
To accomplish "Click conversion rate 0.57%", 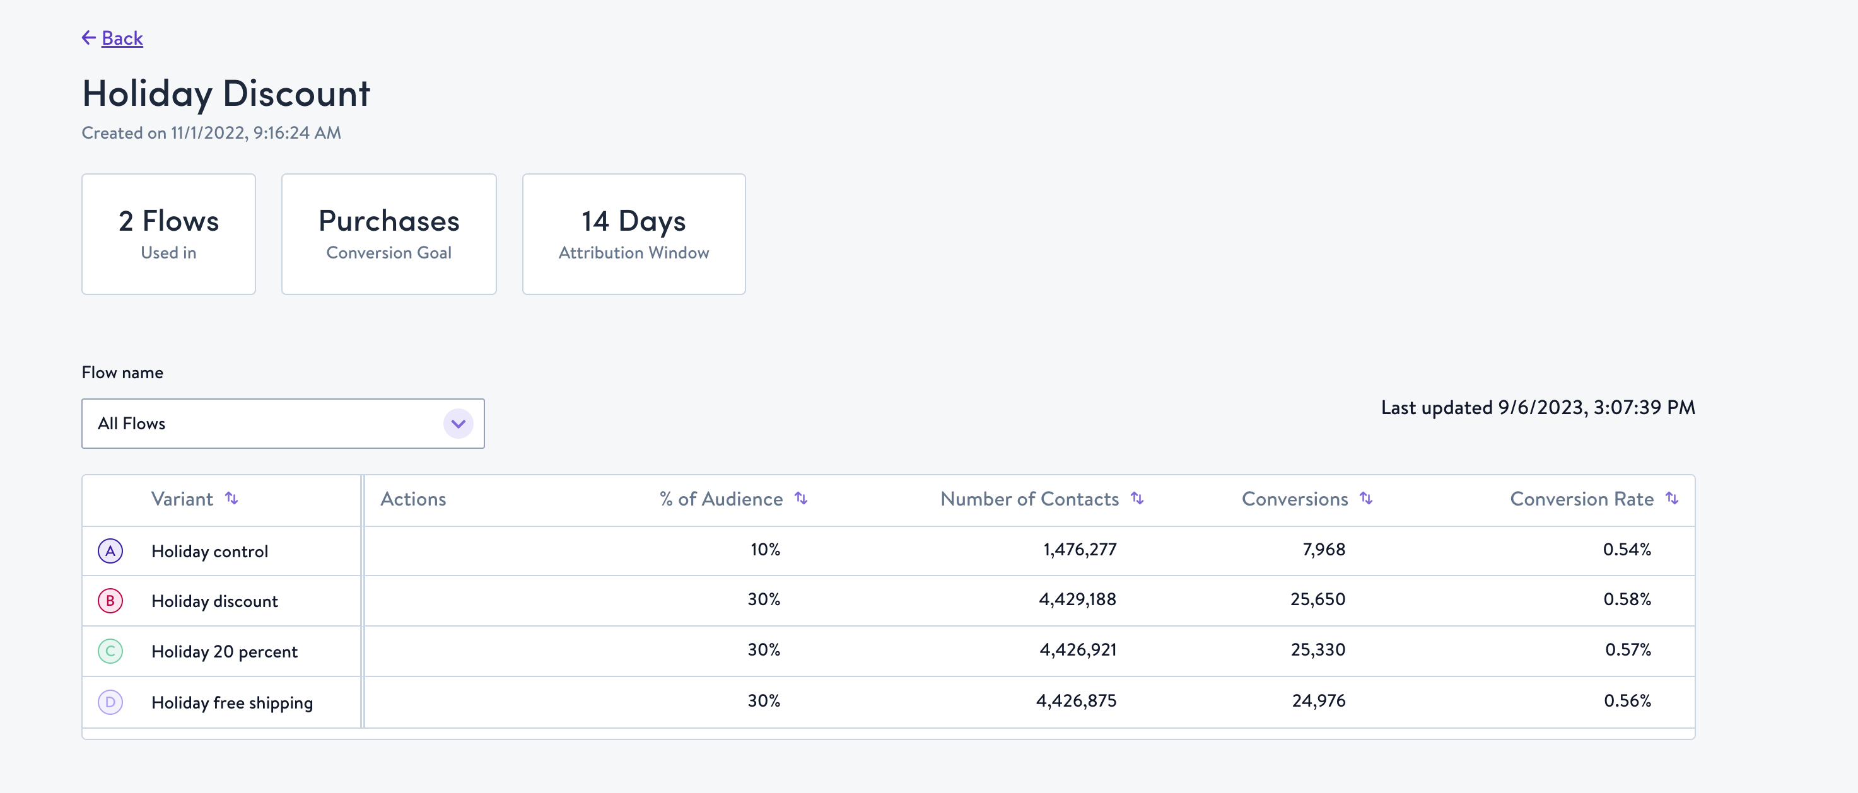I will [x=1628, y=649].
